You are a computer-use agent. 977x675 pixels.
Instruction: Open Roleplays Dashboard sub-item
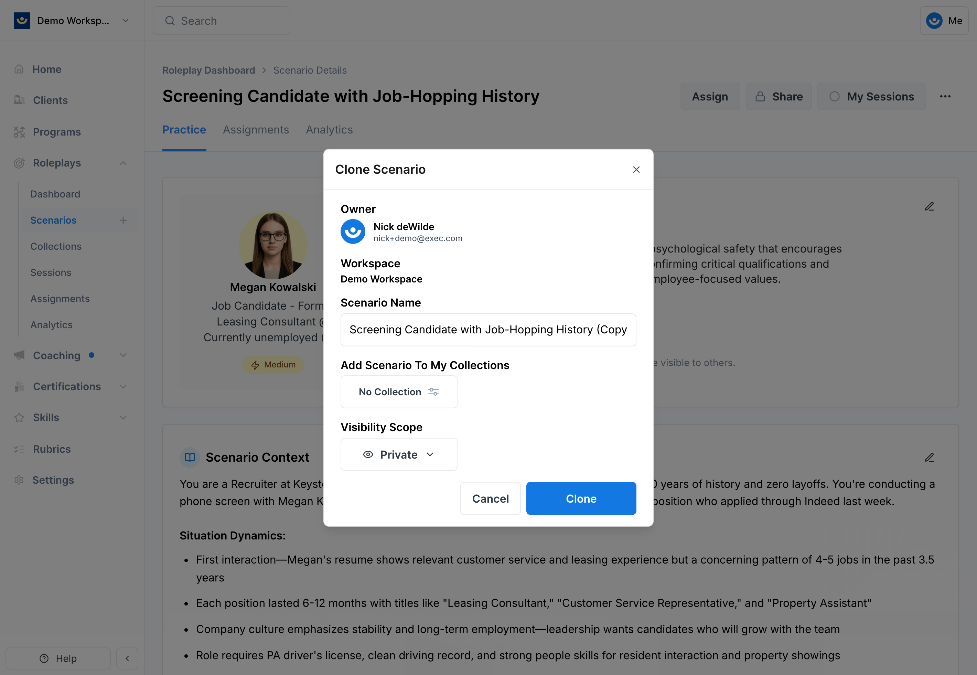55,194
